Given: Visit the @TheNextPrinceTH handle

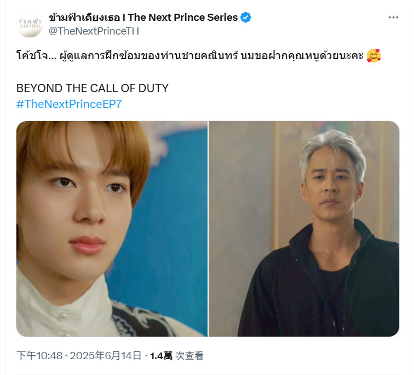Looking at the screenshot, I should [x=94, y=31].
